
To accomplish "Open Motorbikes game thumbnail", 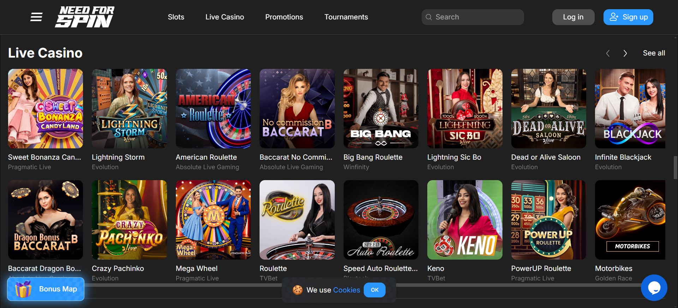I will (x=630, y=220).
